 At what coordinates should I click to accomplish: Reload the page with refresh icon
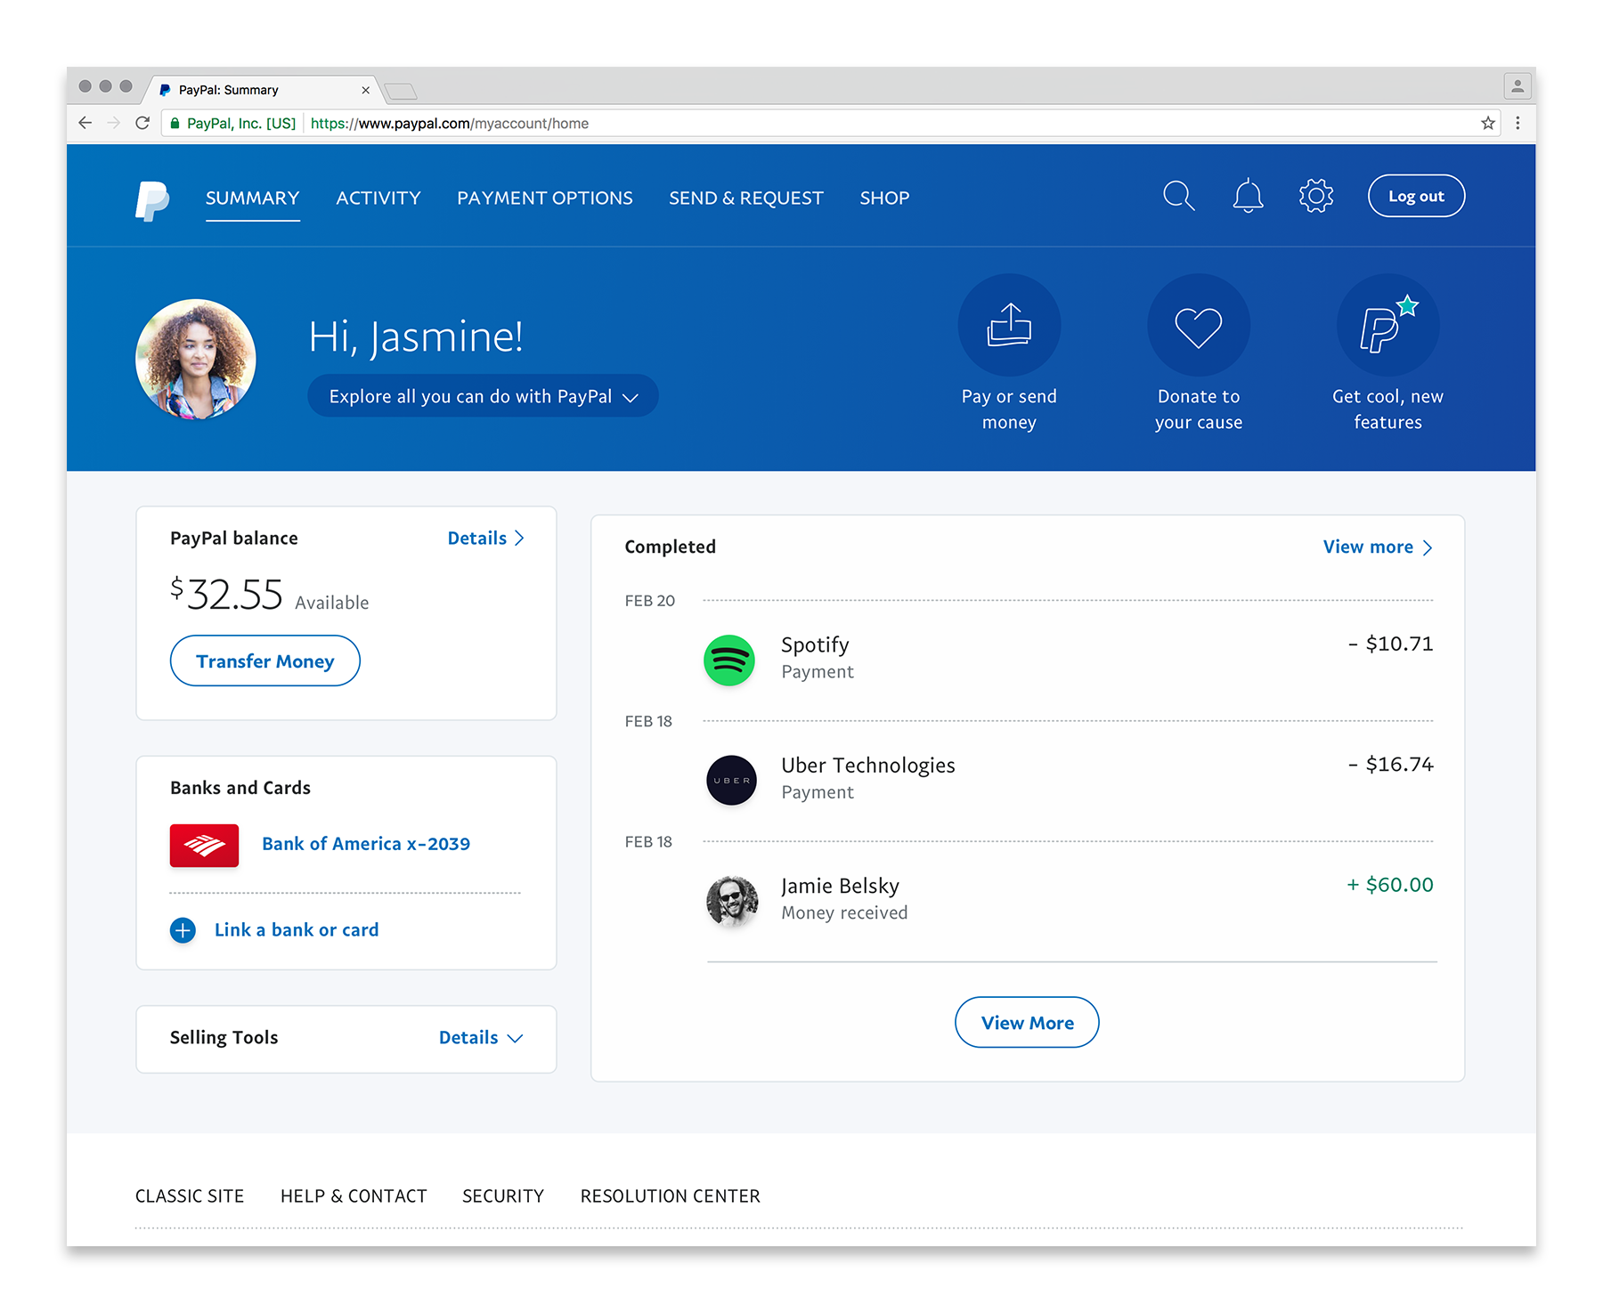point(142,123)
